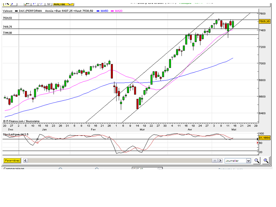Click the Mar month label
Viewport: 276px width, 207px height.
point(142,130)
